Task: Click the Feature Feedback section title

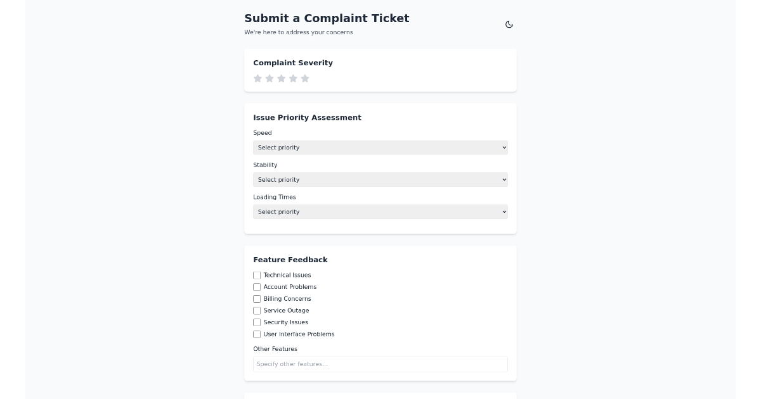Action: click(290, 260)
